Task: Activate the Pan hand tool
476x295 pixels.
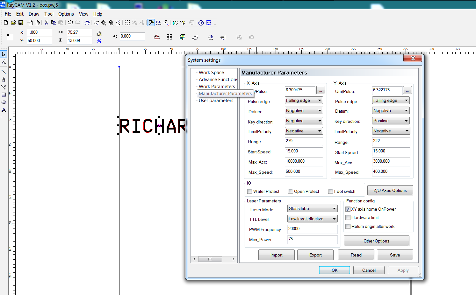Action: 87,23
